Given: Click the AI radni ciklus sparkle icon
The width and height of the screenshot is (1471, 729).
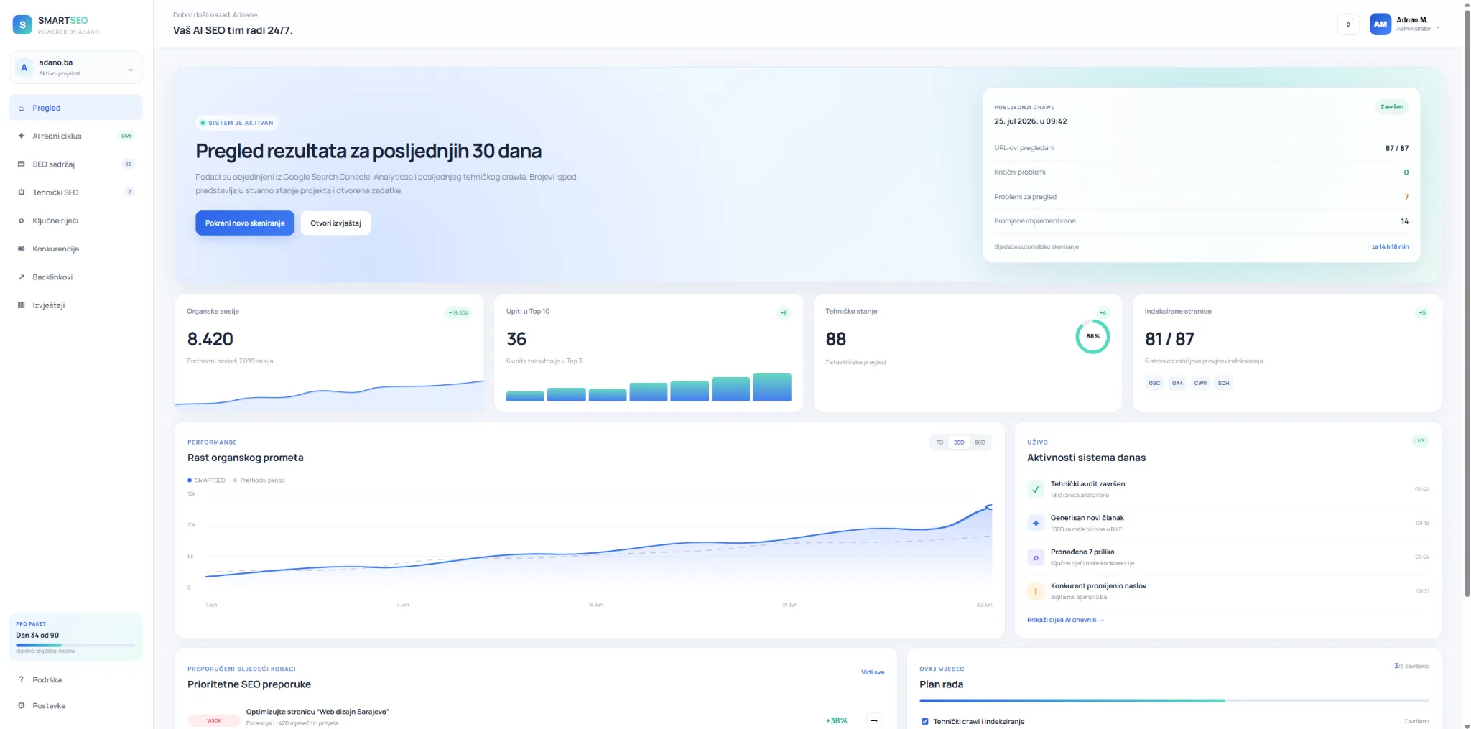Looking at the screenshot, I should [22, 136].
